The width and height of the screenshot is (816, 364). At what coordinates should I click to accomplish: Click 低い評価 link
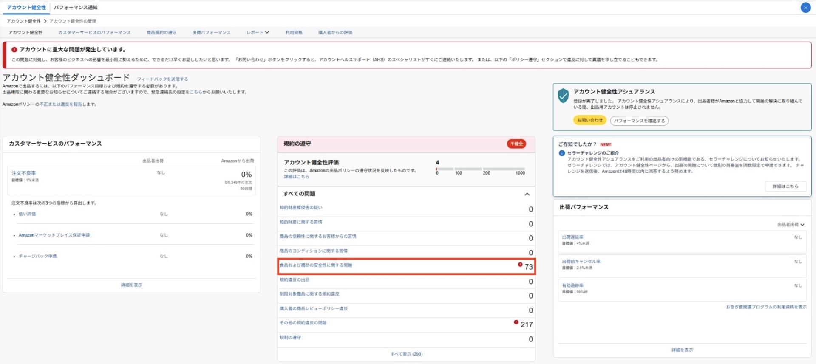point(27,214)
